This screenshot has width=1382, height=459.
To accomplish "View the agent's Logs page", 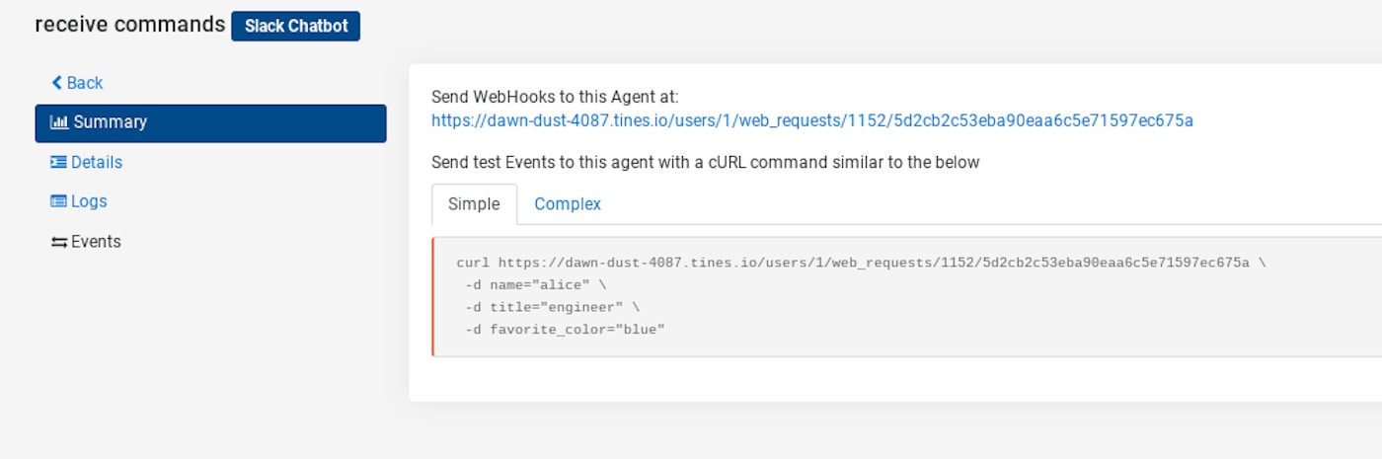I will [89, 201].
